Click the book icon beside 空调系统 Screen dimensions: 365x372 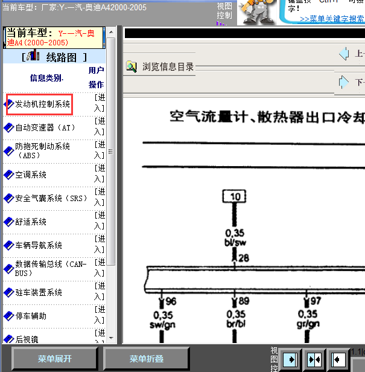[9, 175]
